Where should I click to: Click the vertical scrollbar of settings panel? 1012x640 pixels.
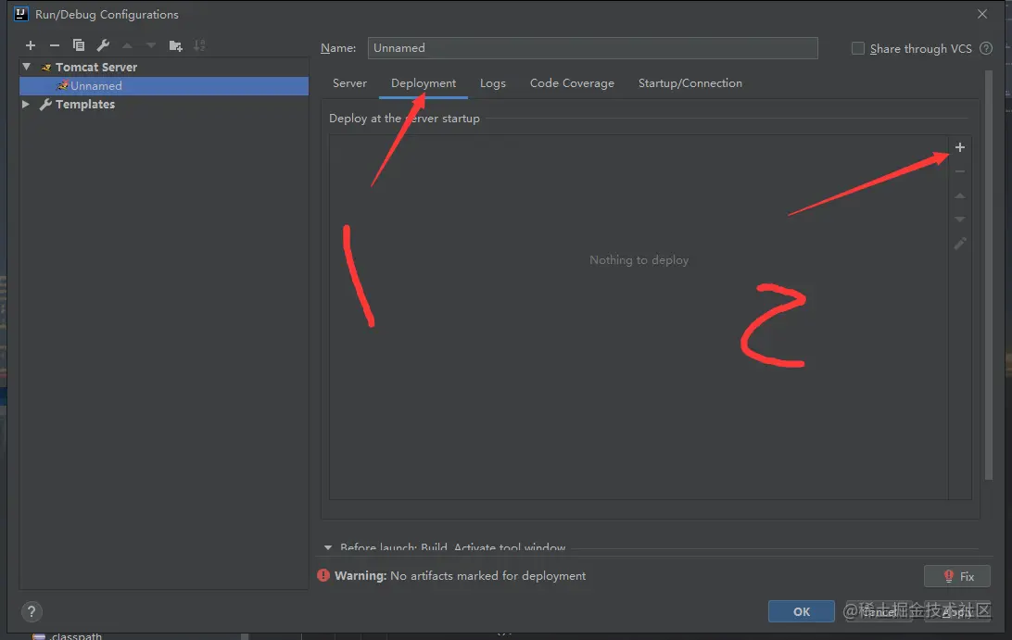(x=988, y=275)
